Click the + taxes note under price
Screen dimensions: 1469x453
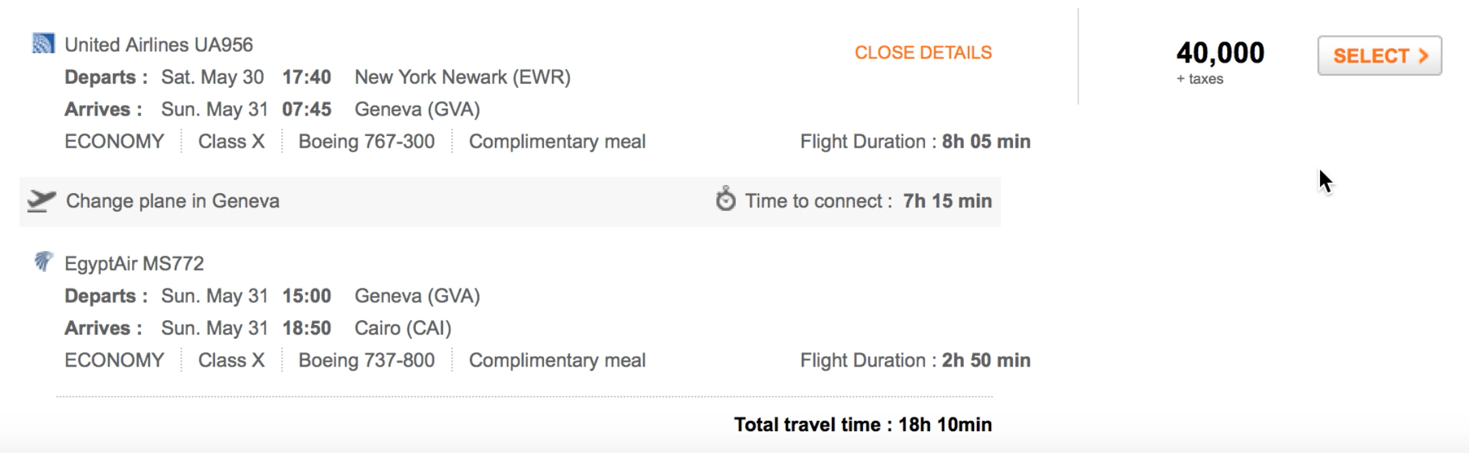tap(1199, 79)
